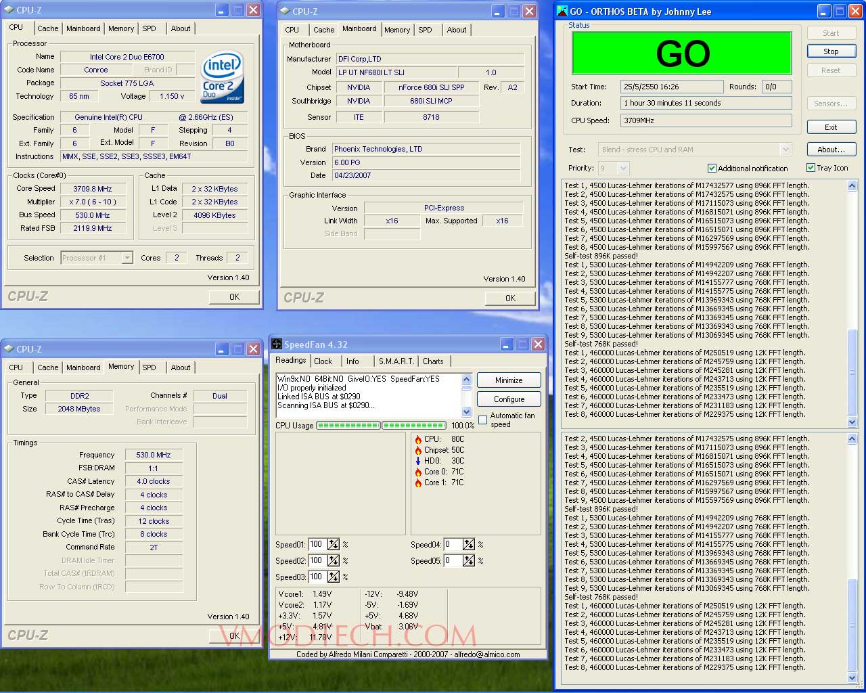Click the Speed04 spin arrows
The width and height of the screenshot is (866, 693).
(469, 545)
